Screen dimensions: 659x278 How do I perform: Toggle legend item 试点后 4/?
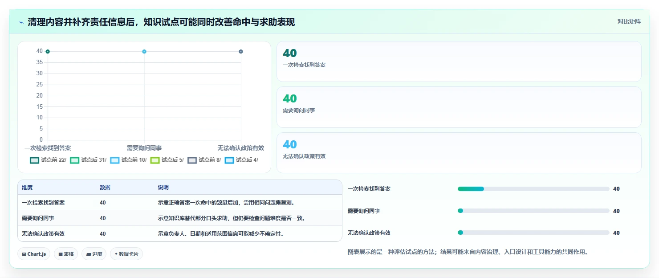point(241,160)
